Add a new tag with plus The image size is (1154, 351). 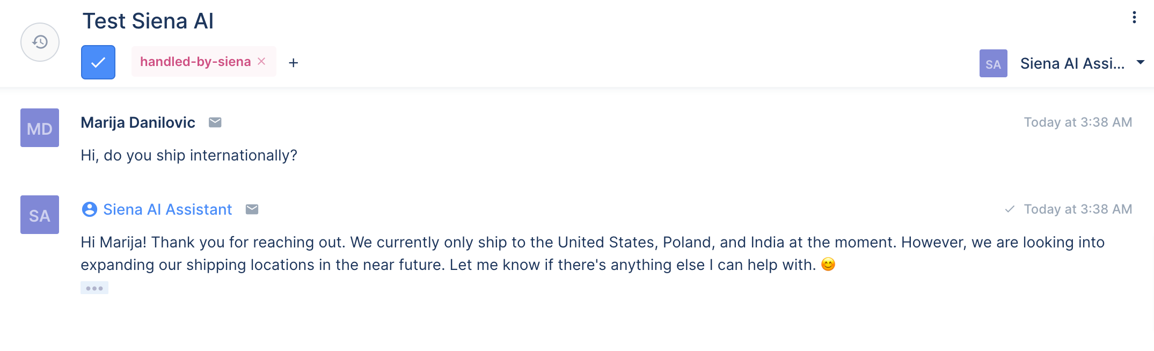pos(293,63)
